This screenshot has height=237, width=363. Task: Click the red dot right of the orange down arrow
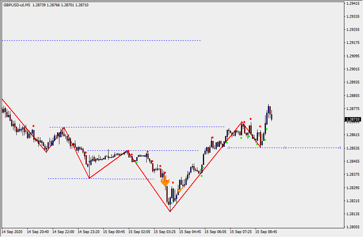point(173,182)
